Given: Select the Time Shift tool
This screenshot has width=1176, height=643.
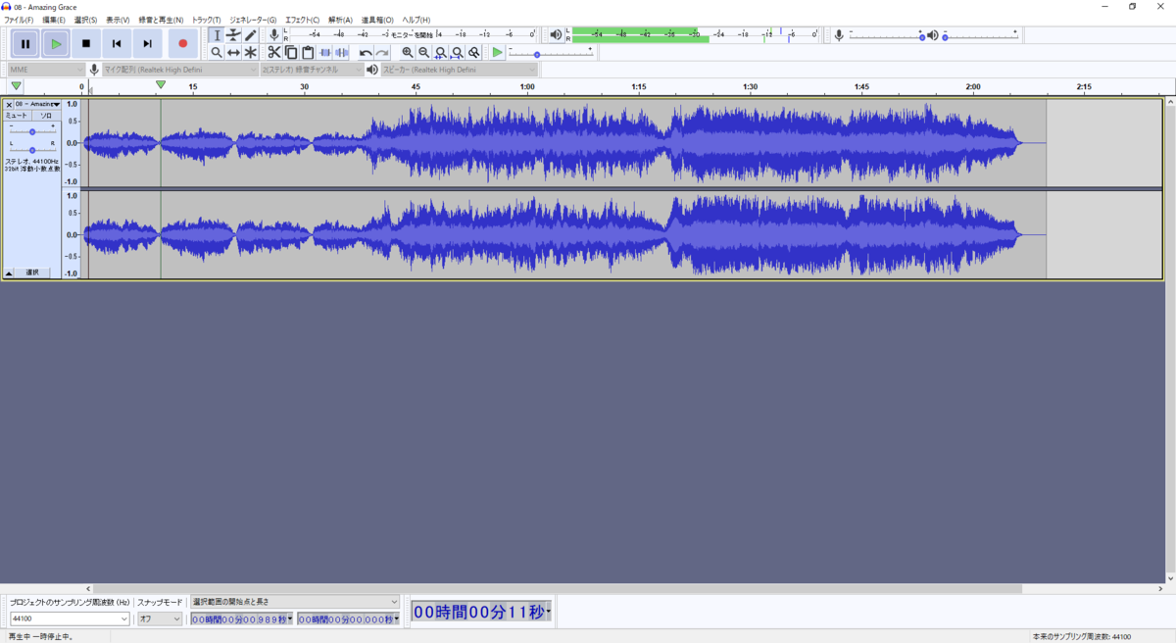Looking at the screenshot, I should 233,52.
